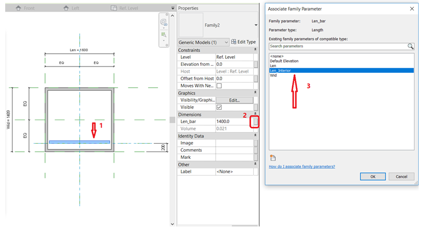Uncheck the Visible checkbox

coord(219,107)
